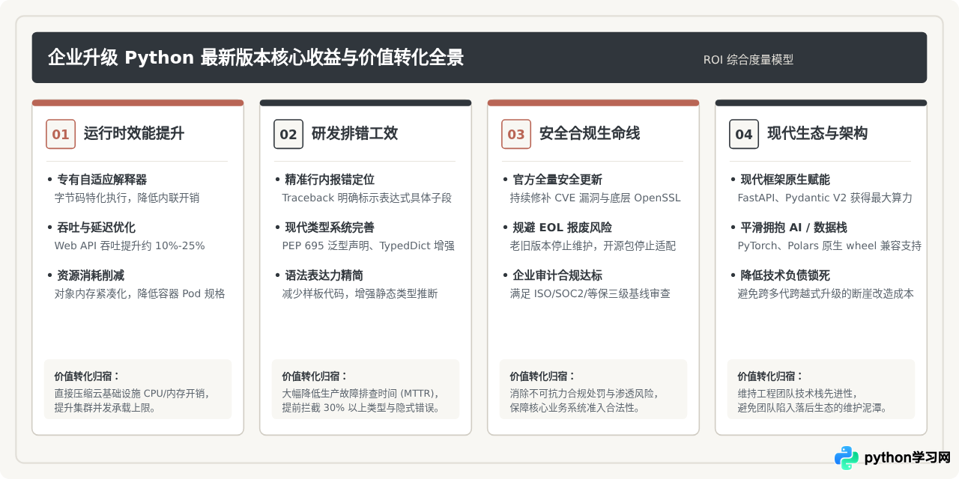
Task: Click the '对象内存紧凑化，降低容器 Pod 规格' line
Action: coord(139,294)
